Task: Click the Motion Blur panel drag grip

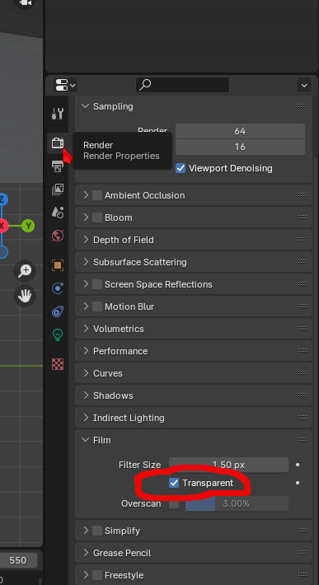Action: point(303,306)
